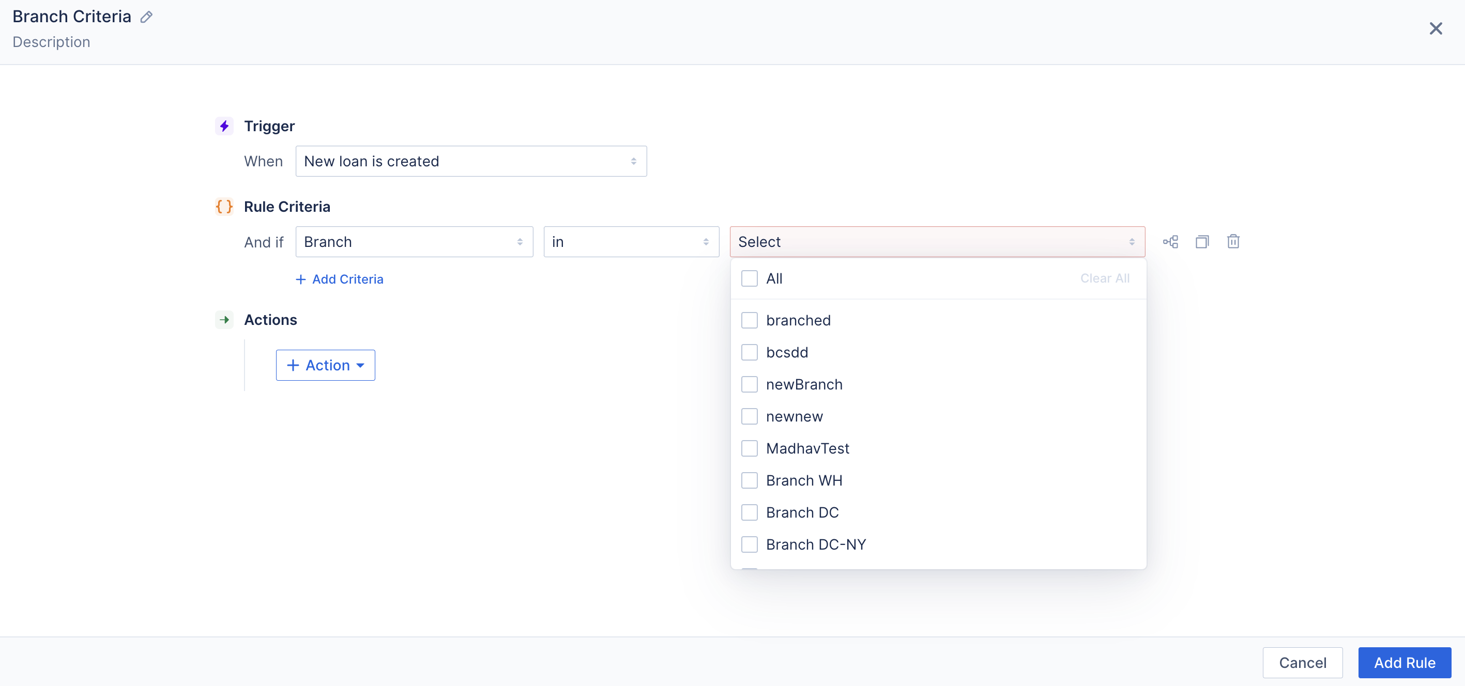Enable the MadhavTest checkbox
Viewport: 1465px width, 686px height.
tap(749, 448)
